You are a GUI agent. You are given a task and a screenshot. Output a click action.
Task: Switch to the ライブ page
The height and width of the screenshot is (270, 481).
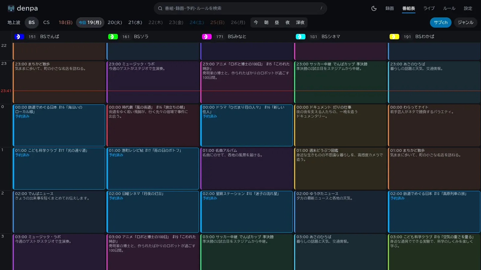tap(429, 8)
